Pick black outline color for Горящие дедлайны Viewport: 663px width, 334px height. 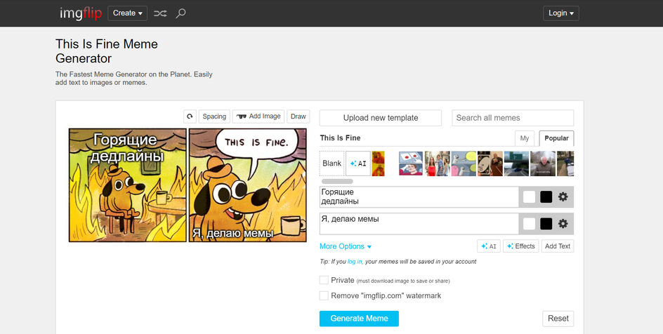546,196
